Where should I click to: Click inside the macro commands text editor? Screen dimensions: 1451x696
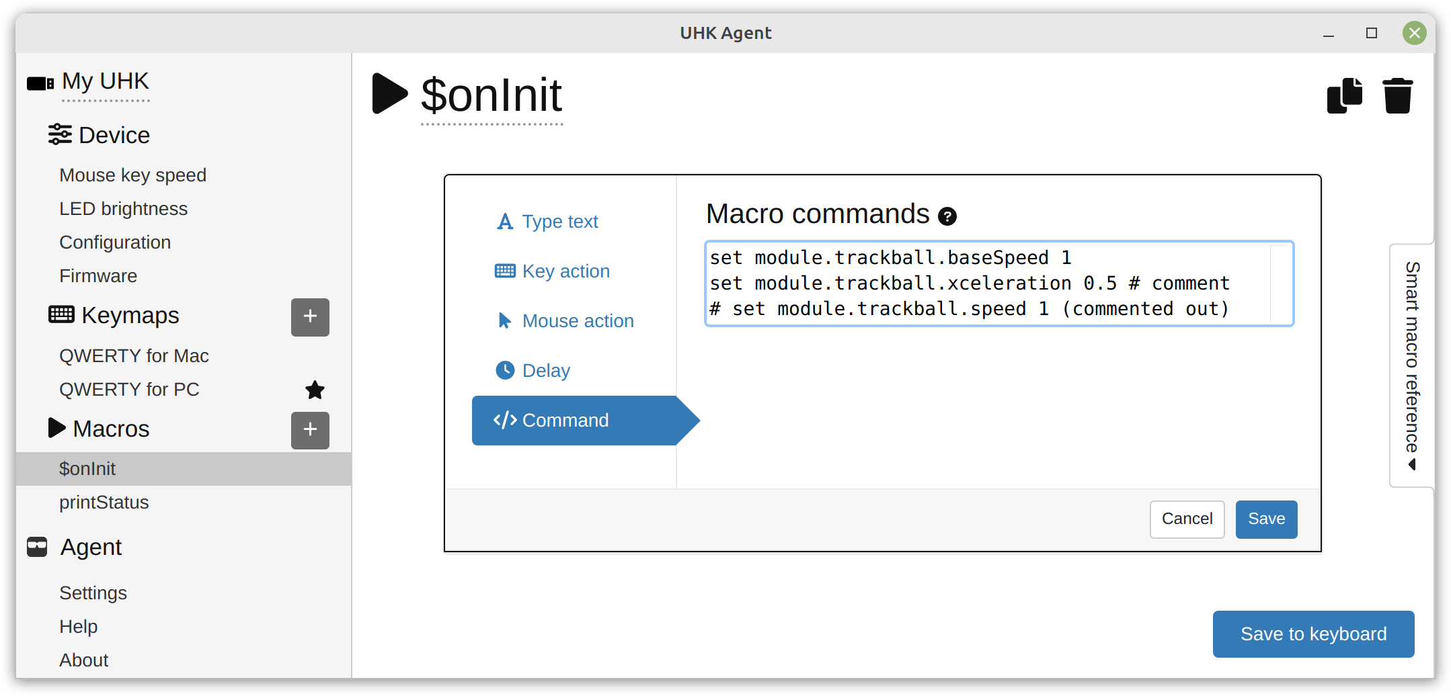point(998,284)
